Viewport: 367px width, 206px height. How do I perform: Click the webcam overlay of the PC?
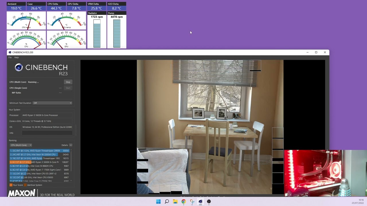[325, 173]
